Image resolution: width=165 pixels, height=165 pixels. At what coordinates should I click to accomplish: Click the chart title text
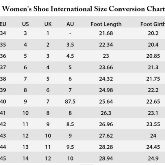tap(83, 9)
